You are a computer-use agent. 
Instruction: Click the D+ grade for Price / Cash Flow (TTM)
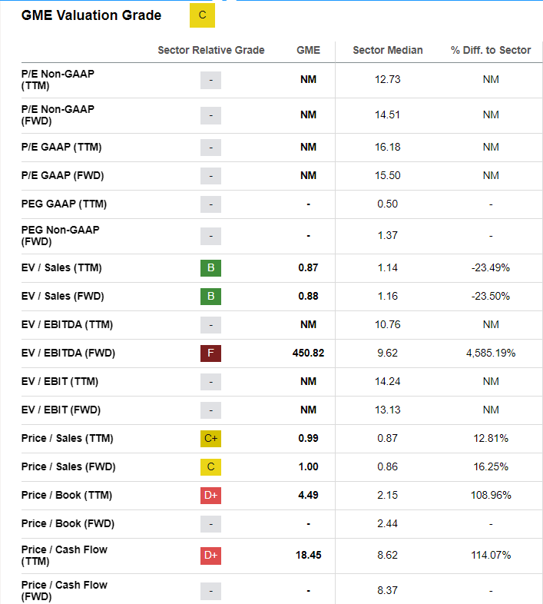210,556
